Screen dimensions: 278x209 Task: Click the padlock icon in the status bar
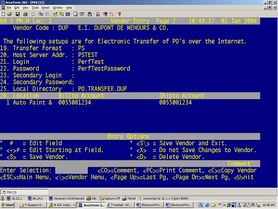coord(2,199)
